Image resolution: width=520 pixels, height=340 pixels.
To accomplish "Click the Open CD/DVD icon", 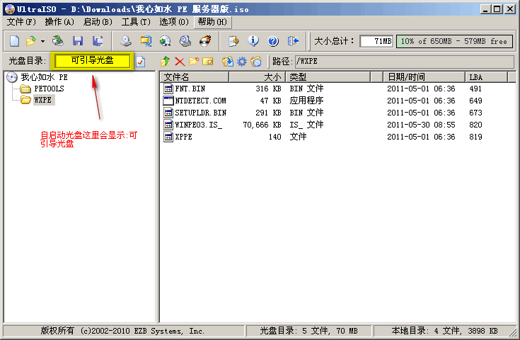I will click(58, 41).
